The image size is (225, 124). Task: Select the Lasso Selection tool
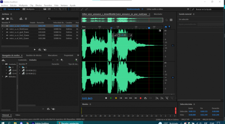(x=77, y=9)
